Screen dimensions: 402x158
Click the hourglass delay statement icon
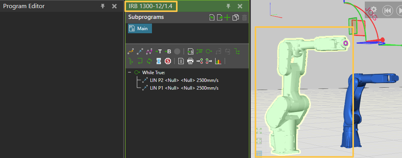159,61
